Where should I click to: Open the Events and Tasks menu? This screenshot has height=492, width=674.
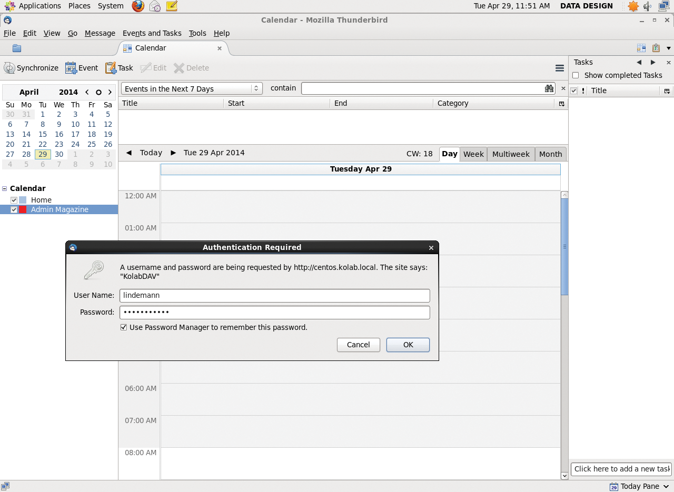pyautogui.click(x=152, y=33)
